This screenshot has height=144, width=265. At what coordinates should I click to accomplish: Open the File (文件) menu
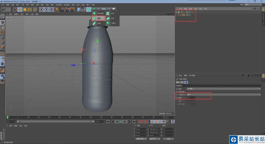tap(3, 5)
